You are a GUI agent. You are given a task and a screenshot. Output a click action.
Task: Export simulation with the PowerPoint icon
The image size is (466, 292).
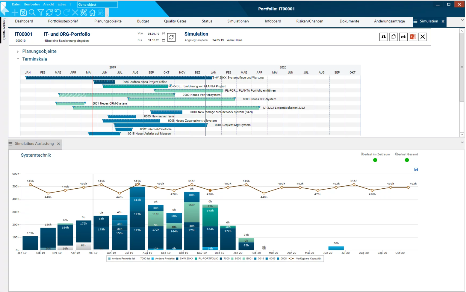(x=413, y=37)
